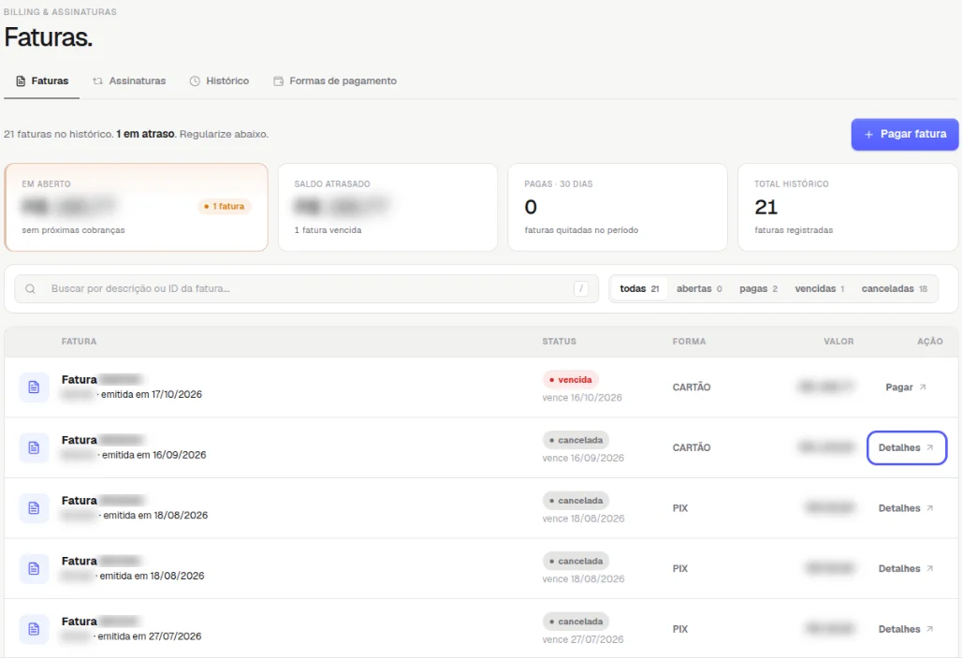Click the slash shortcut key badge

(581, 288)
